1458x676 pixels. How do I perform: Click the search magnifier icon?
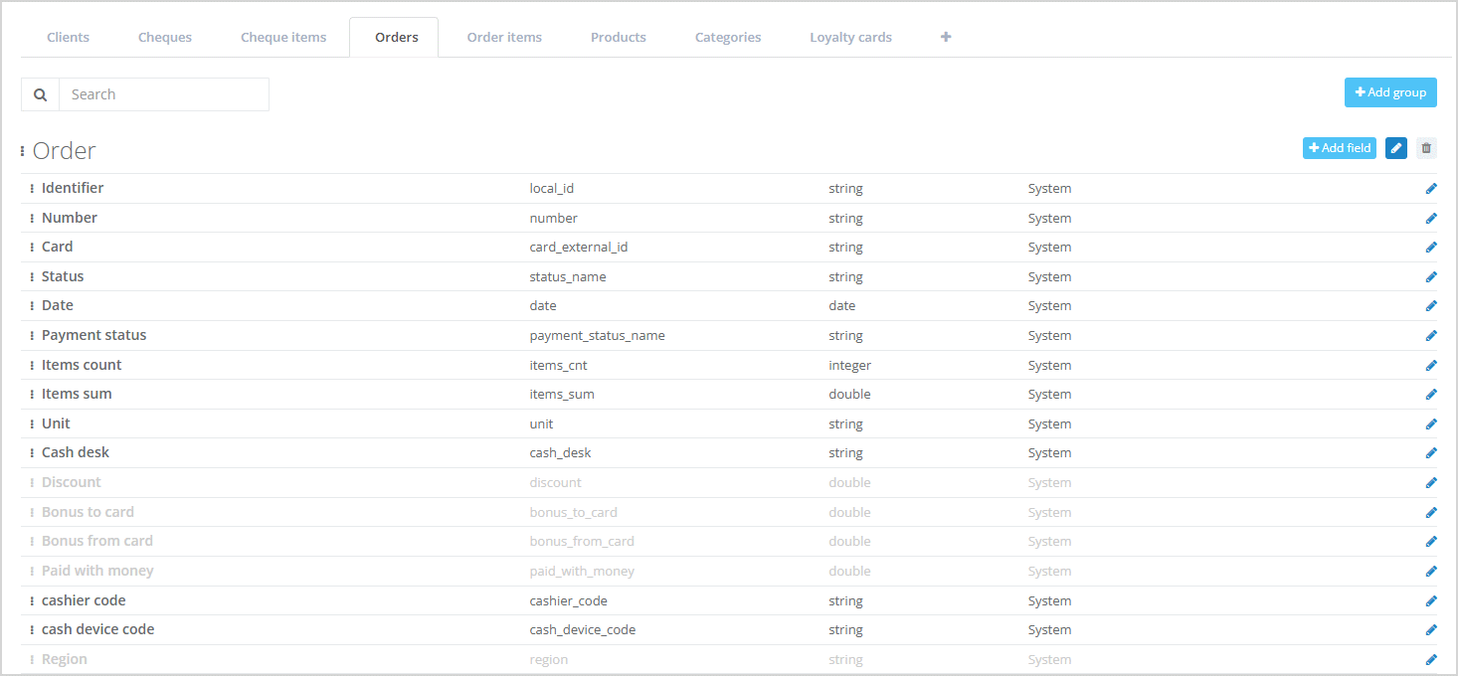point(41,94)
